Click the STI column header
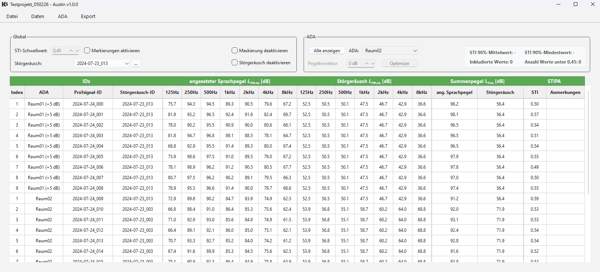Image resolution: width=600 pixels, height=272 pixels. click(534, 92)
